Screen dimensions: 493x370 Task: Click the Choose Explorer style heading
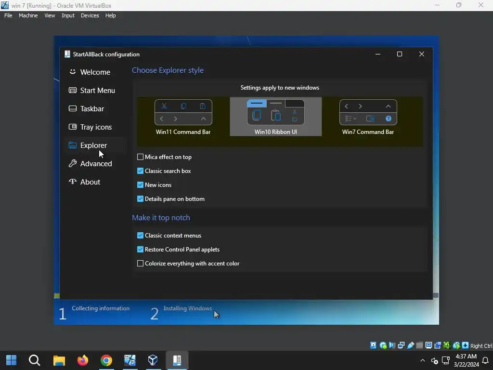[x=168, y=70]
